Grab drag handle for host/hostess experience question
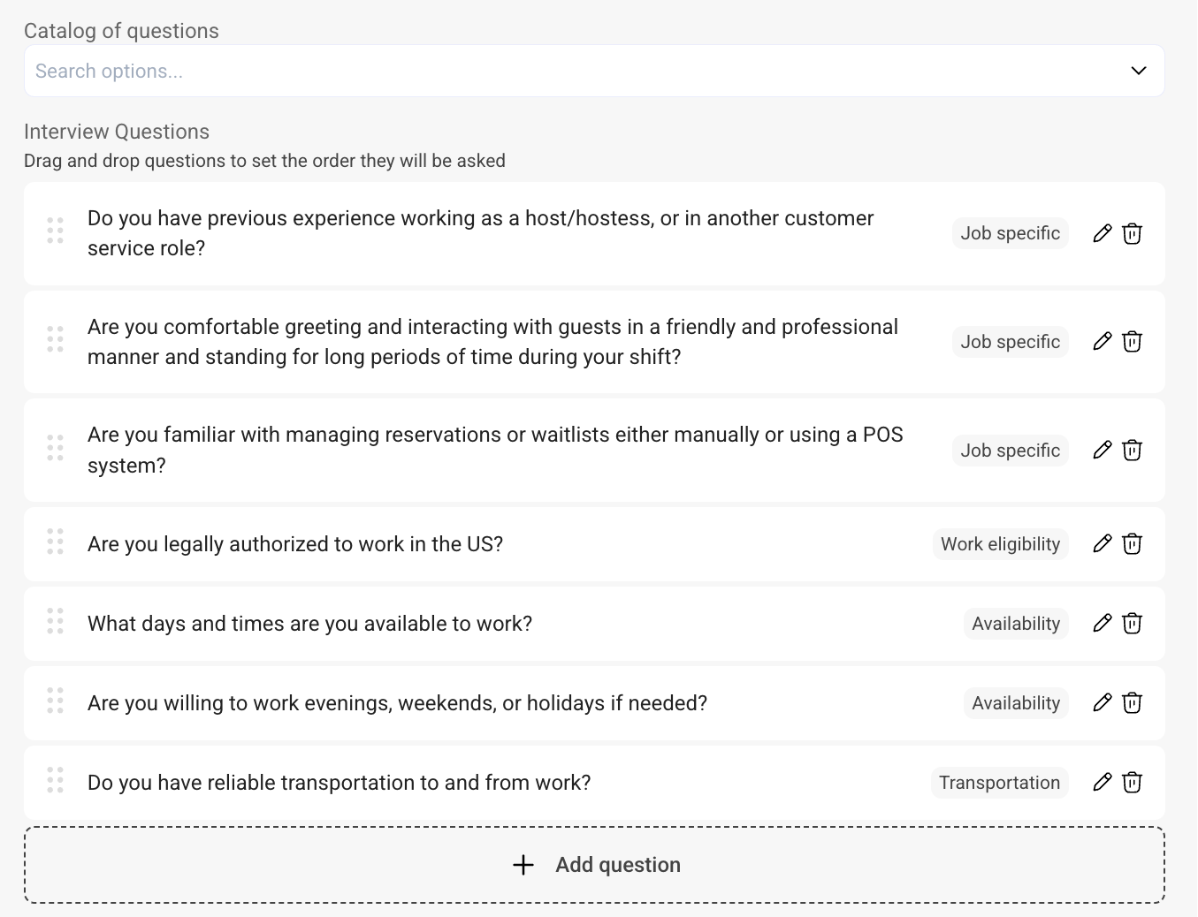Image resolution: width=1198 pixels, height=917 pixels. (55, 231)
